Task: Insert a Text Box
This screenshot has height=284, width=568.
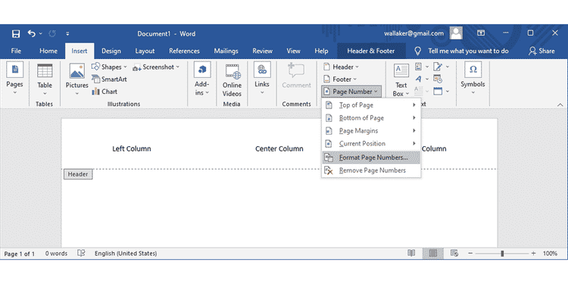Action: (401, 80)
